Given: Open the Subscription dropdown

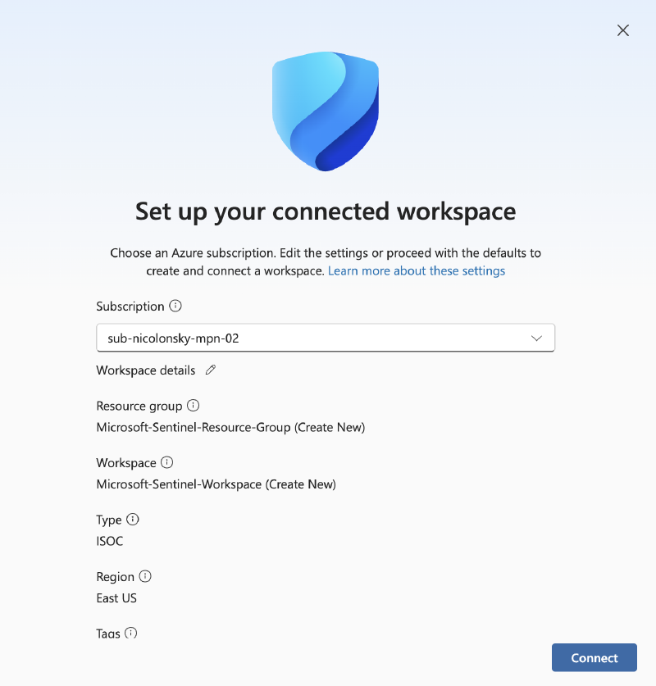Looking at the screenshot, I should click(x=326, y=338).
